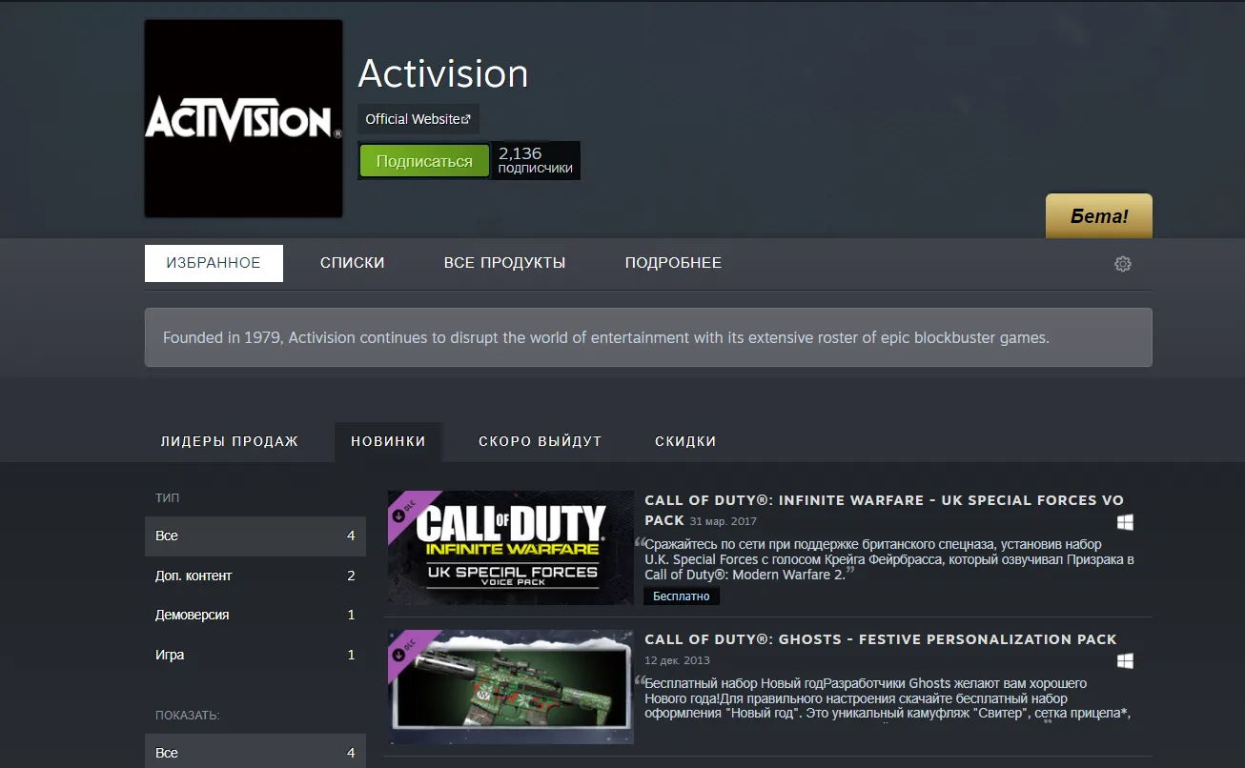Click external link icon beside Official Website
This screenshot has width=1245, height=768.
466,119
